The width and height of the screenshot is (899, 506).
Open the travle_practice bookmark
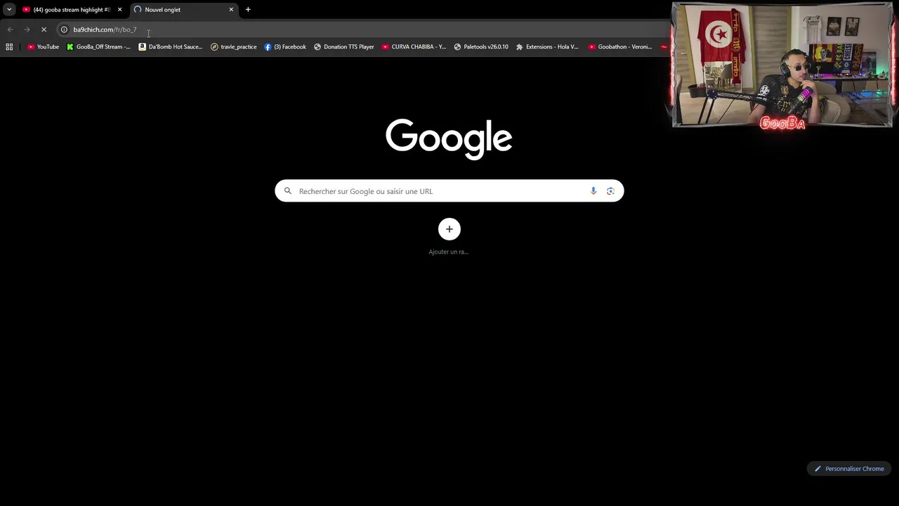234,47
